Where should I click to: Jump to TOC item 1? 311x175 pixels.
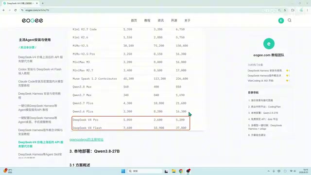point(260,101)
